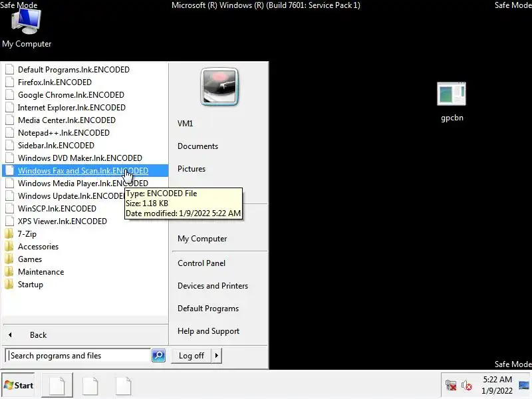This screenshot has width=532, height=399.
Task: Click the file icon of Windows Fax and Scan entry
Action: 10,171
